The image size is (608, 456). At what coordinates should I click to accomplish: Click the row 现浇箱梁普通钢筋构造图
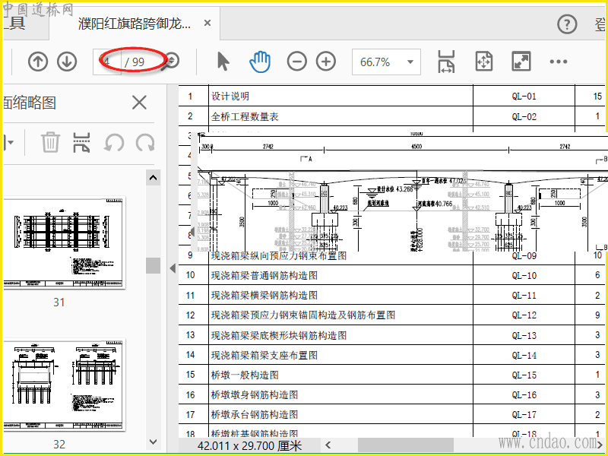click(x=391, y=275)
